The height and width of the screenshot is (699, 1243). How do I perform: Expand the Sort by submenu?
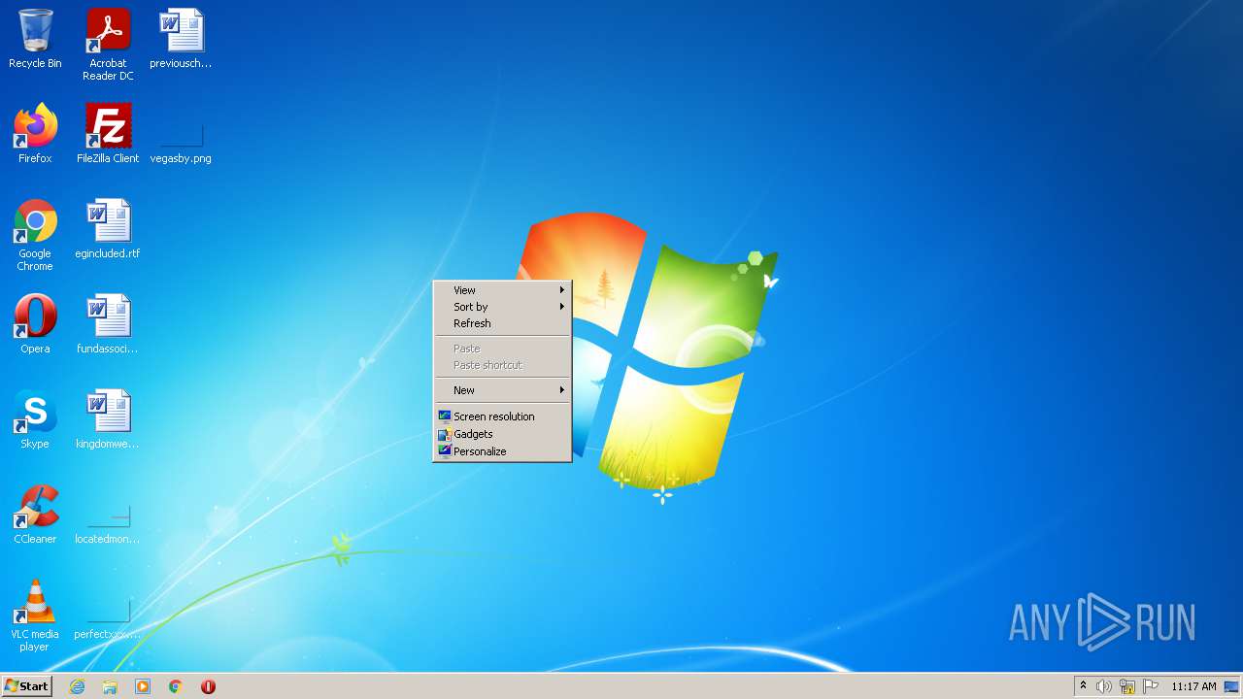(x=502, y=307)
